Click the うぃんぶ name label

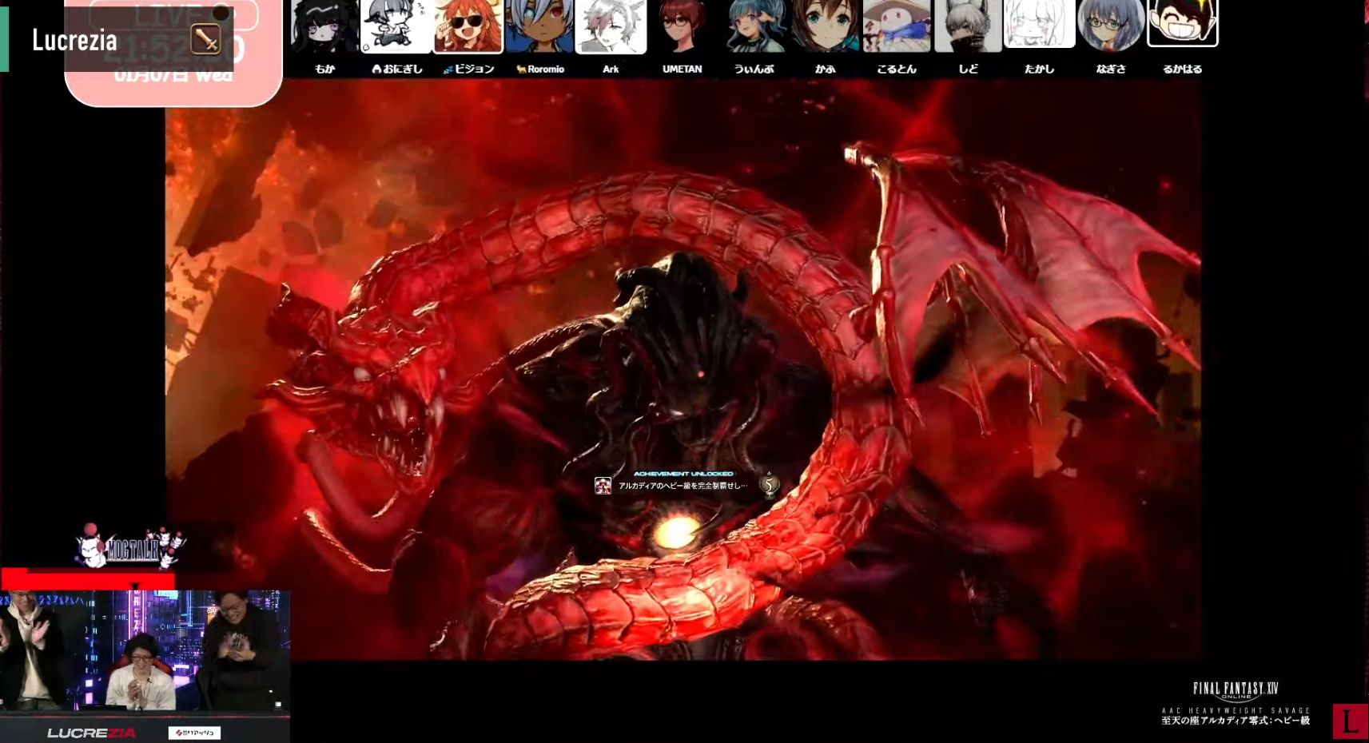tap(754, 69)
